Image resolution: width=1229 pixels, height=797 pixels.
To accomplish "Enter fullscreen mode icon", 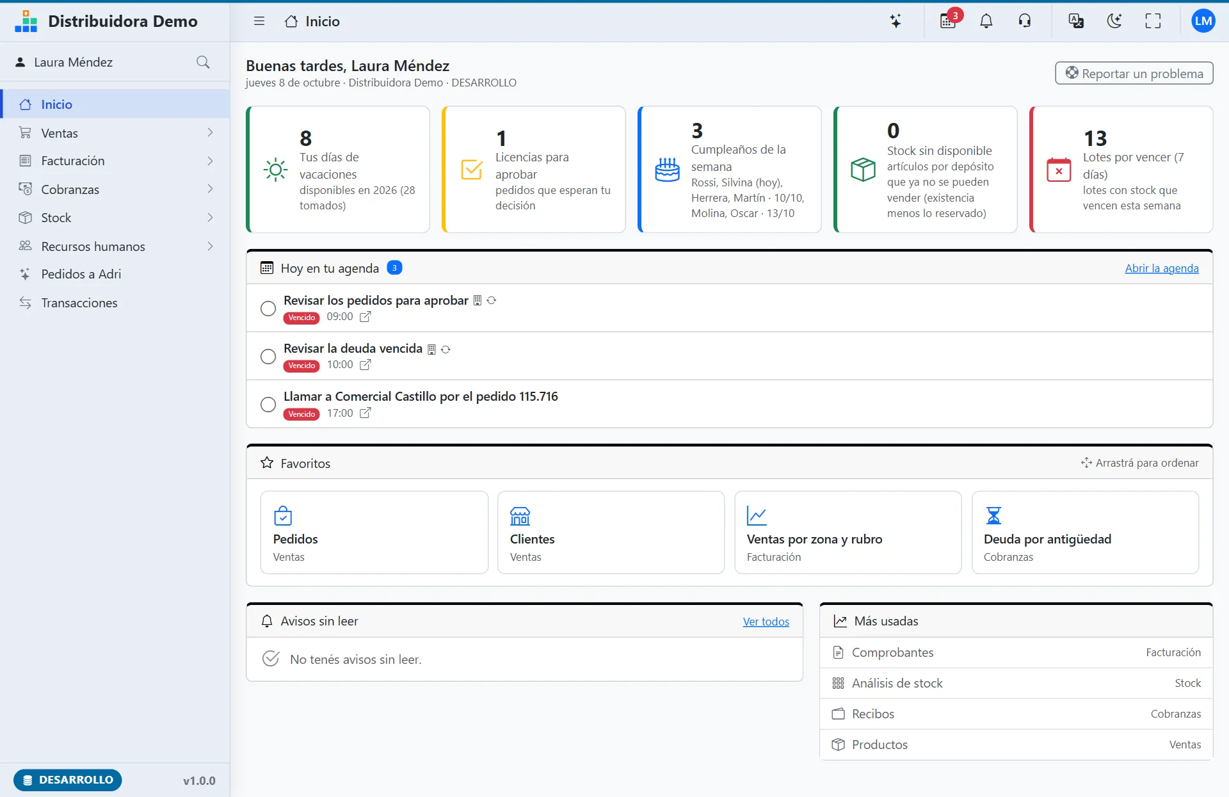I will 1153,21.
